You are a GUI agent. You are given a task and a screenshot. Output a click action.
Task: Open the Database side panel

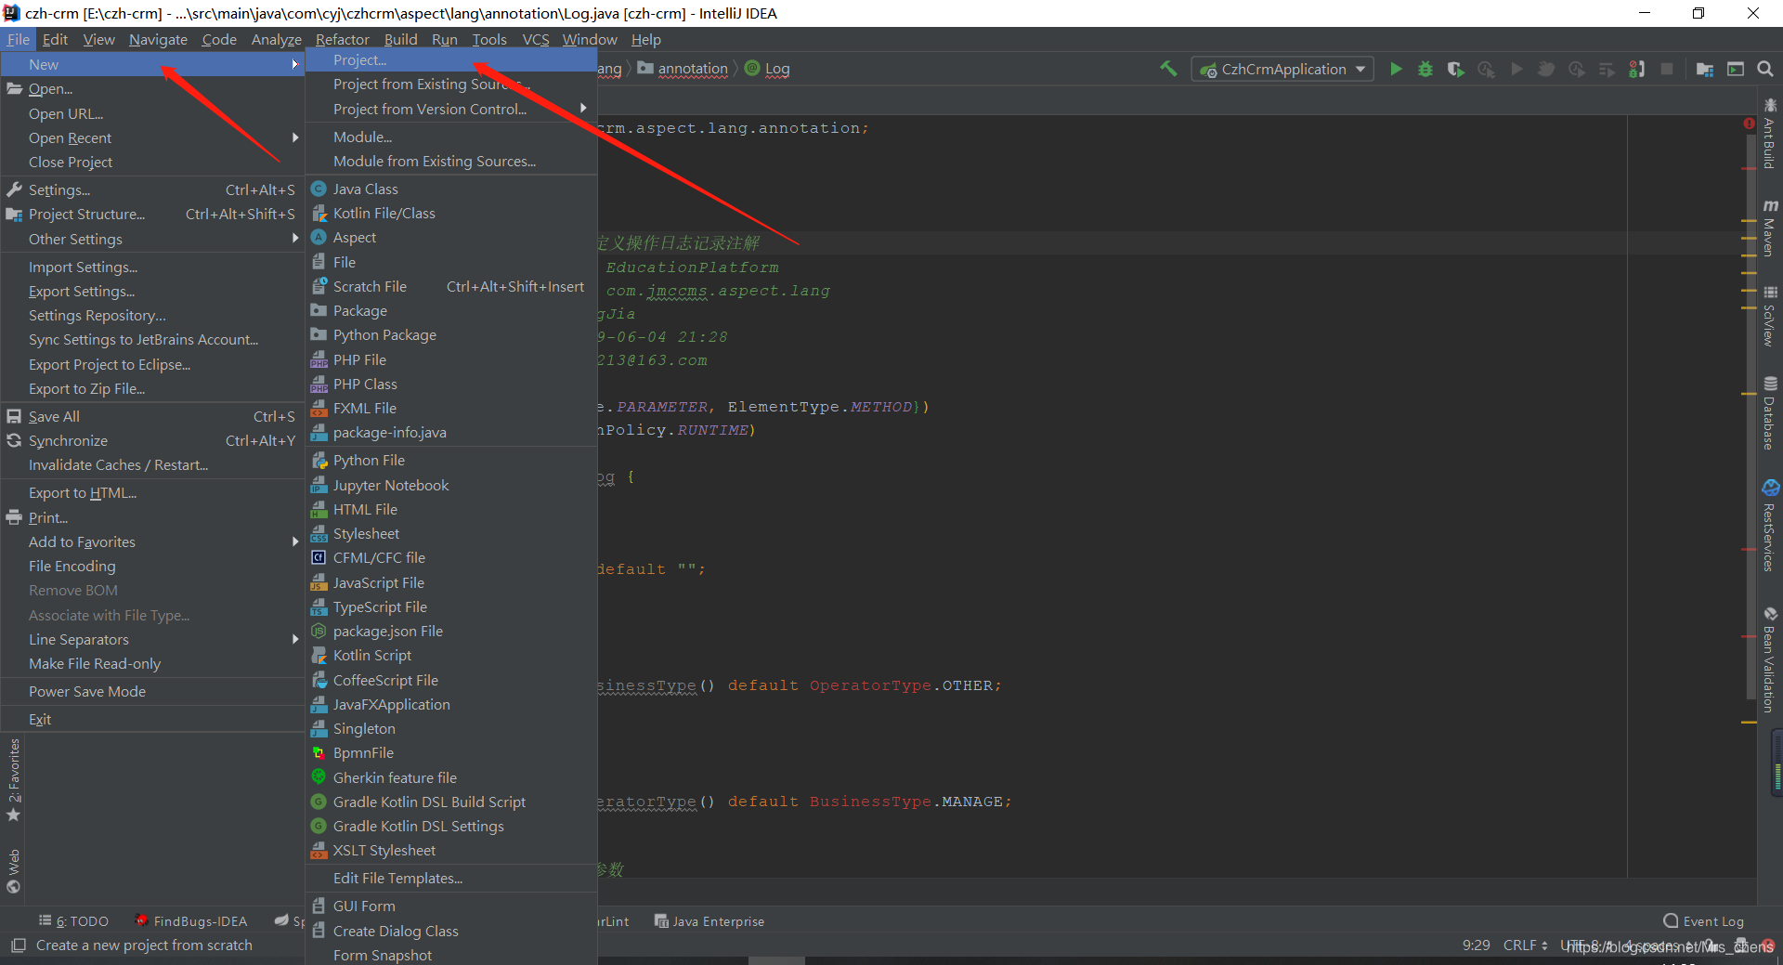click(1770, 413)
